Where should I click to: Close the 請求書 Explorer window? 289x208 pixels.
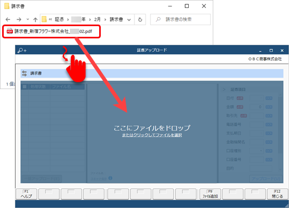[x=204, y=6]
